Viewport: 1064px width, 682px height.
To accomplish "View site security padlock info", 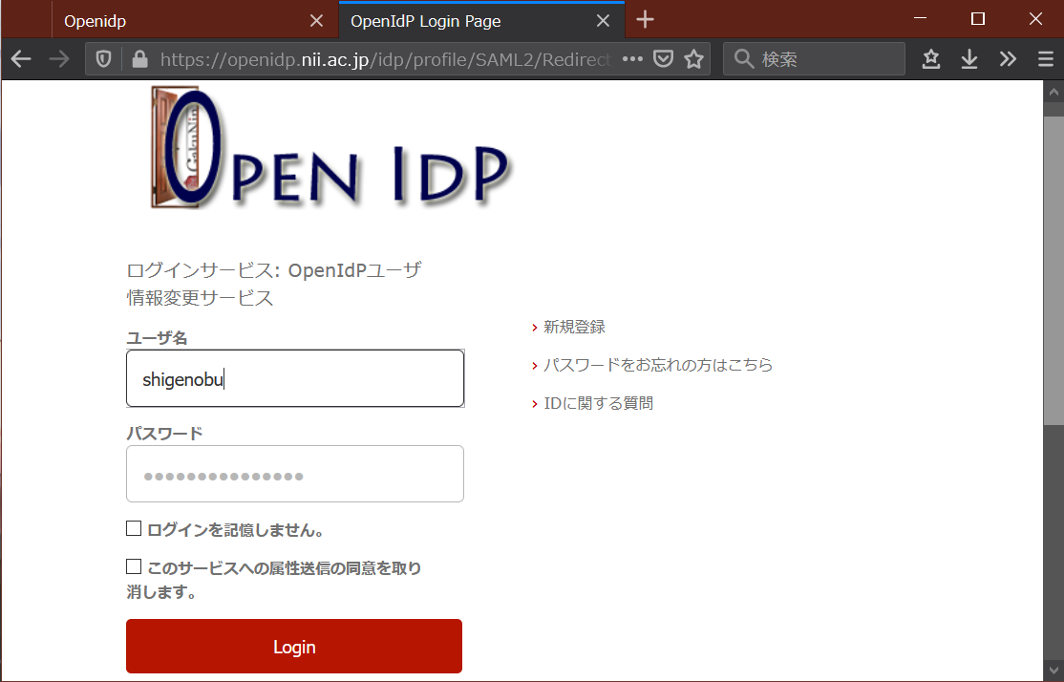I will tap(139, 60).
